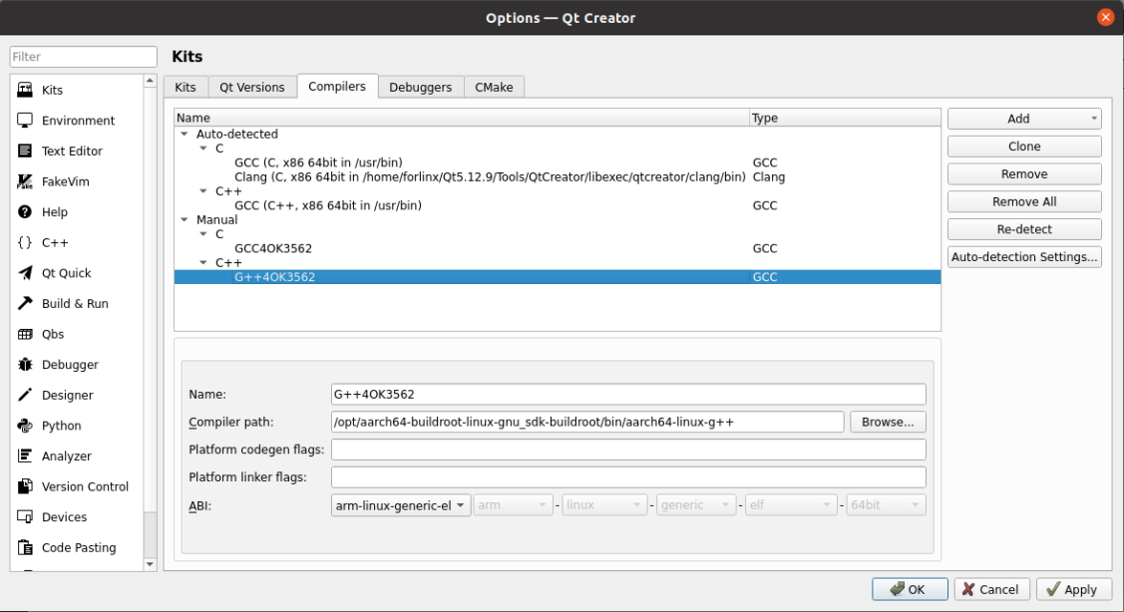
Task: Open the Add compiler dropdown button
Action: point(1024,119)
